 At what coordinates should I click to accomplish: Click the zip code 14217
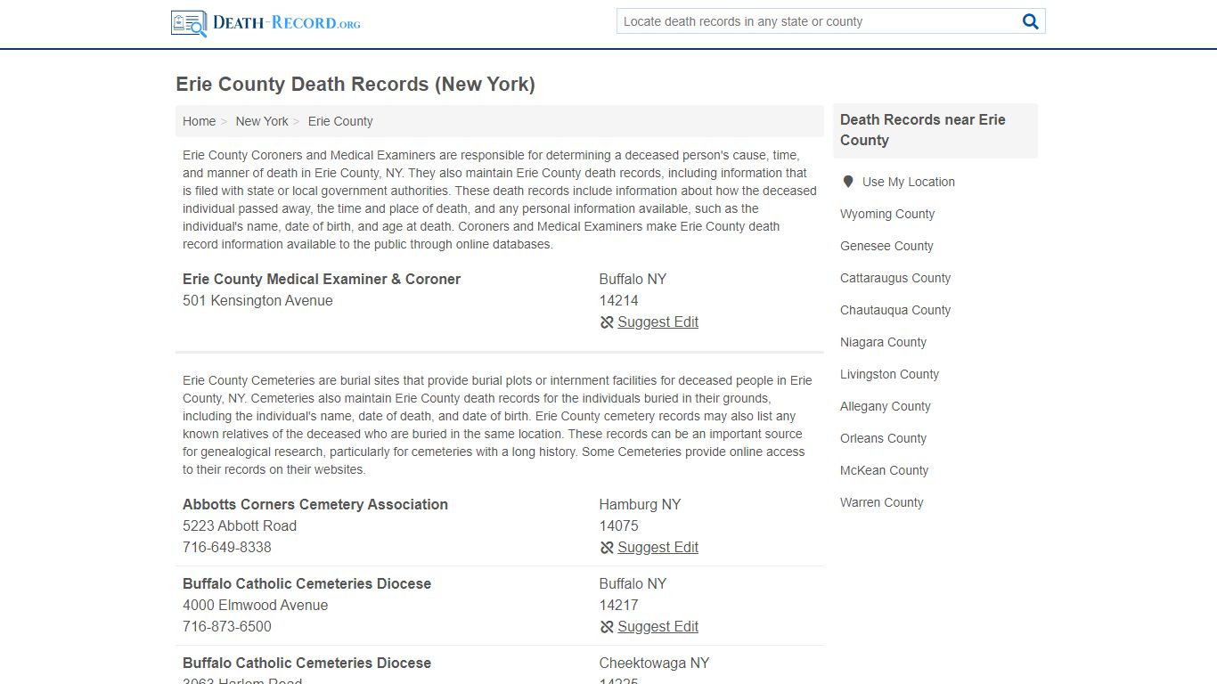618,605
